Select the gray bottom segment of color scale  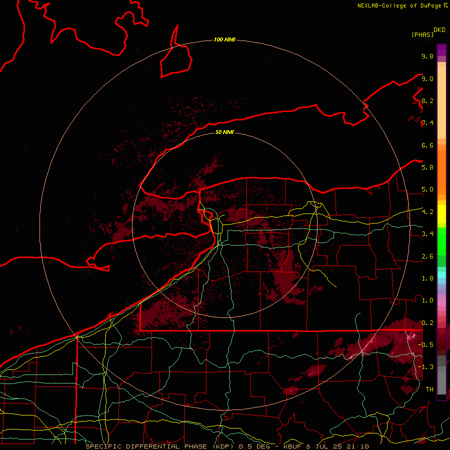click(x=441, y=376)
